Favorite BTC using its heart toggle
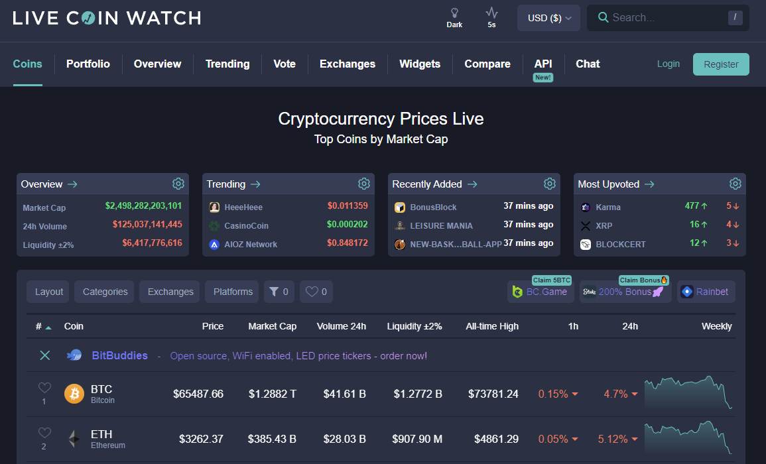The image size is (766, 464). click(44, 389)
